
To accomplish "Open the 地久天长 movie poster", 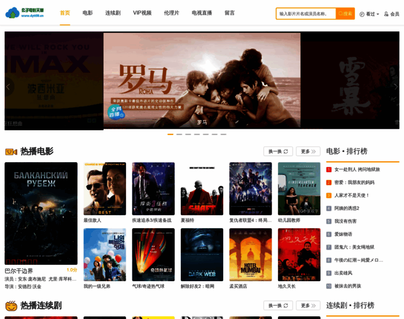I will tap(299, 255).
